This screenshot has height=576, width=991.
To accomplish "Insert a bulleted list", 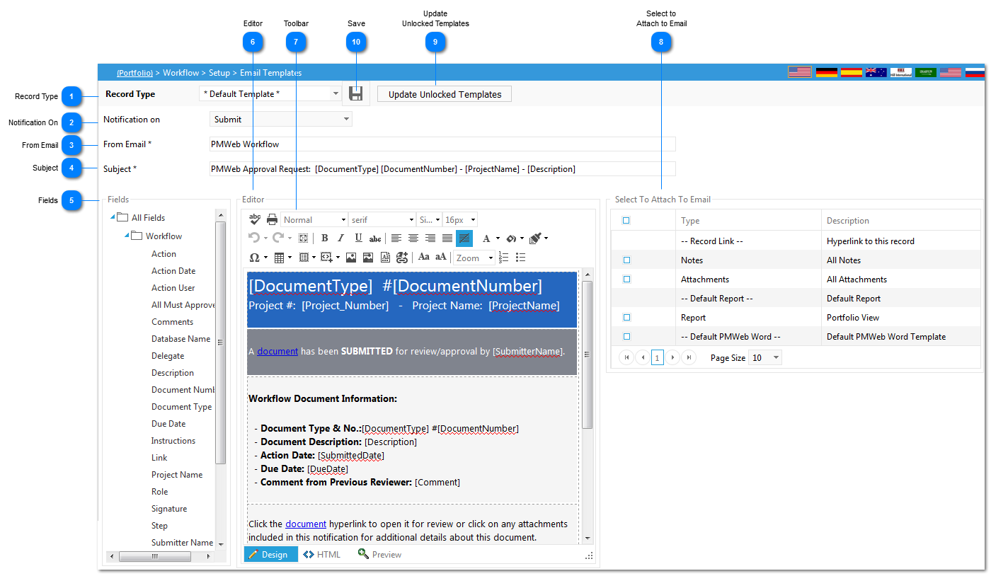I will pos(521,258).
